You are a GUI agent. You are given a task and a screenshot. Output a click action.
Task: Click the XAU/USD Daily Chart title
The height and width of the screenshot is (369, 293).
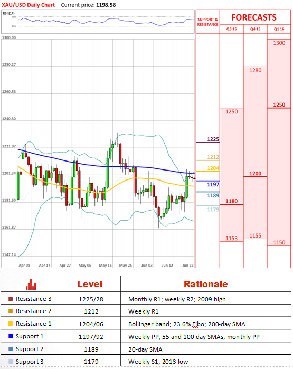[28, 5]
